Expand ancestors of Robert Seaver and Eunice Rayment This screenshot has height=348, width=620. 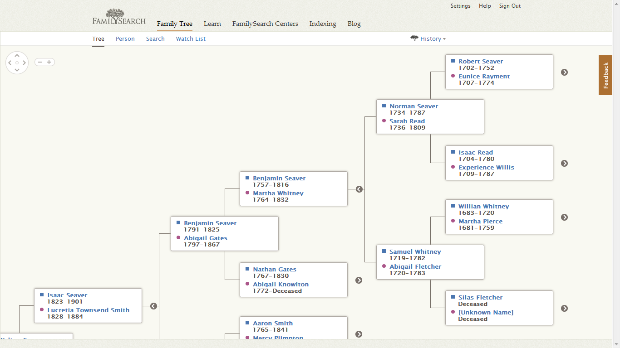click(x=564, y=72)
